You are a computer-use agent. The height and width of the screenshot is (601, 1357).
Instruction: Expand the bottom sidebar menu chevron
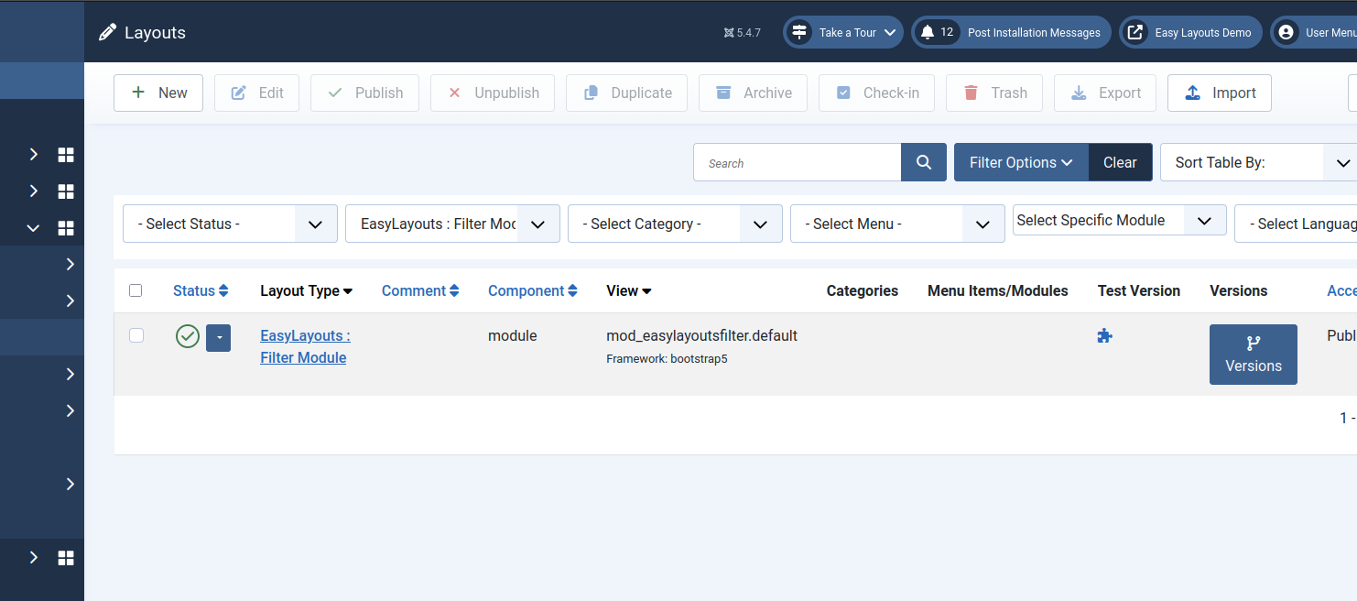tap(34, 558)
